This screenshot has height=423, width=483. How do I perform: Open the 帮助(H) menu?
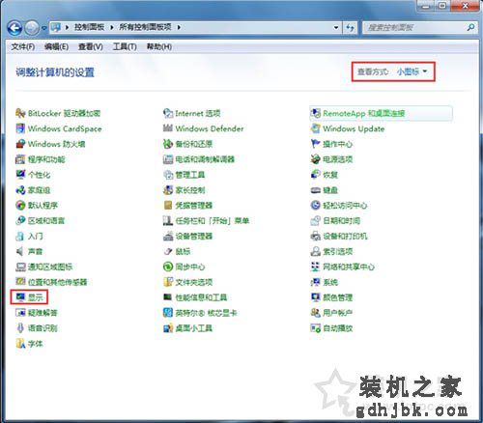159,46
